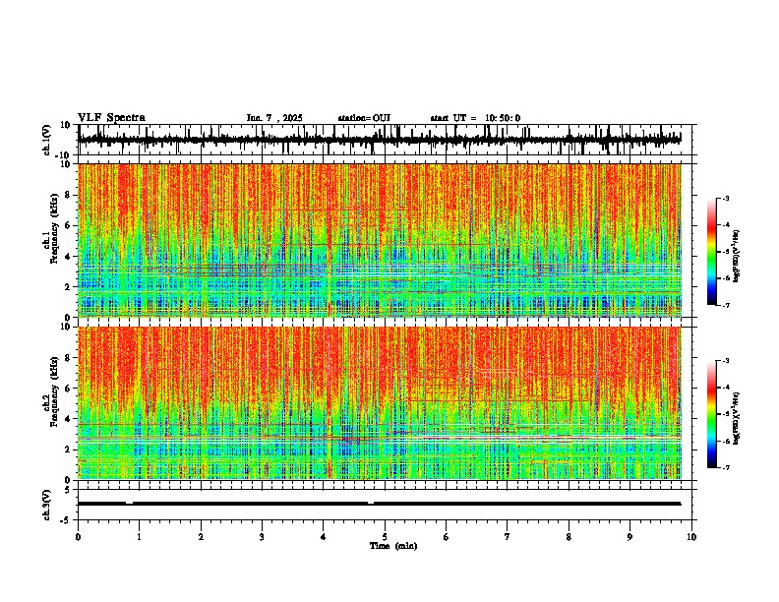Click the '5' tick on the ch.3(V) axis
Image resolution: width=779 pixels, height=602 pixels.
point(68,490)
